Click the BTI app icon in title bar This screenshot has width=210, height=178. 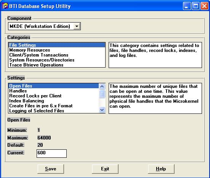(x=5, y=6)
